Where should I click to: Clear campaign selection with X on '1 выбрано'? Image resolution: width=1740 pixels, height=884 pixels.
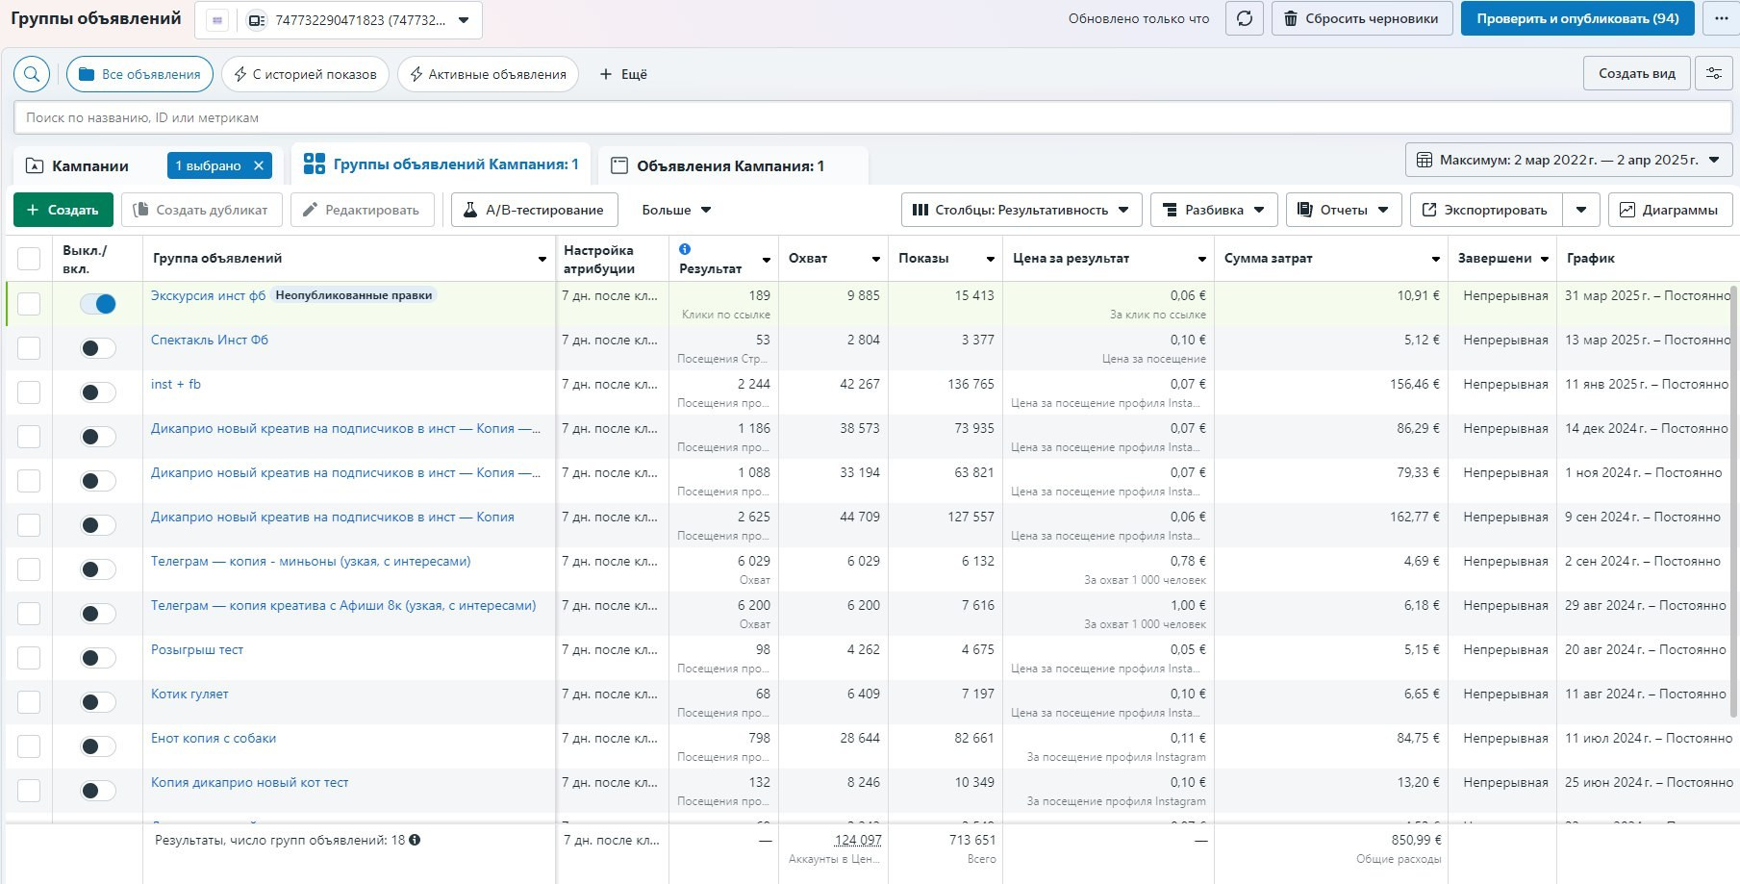tap(259, 165)
